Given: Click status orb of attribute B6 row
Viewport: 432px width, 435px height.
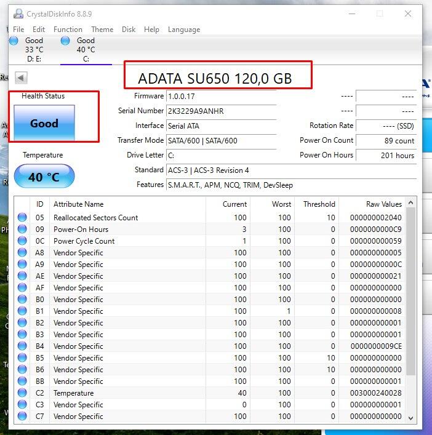Looking at the screenshot, I should (22, 369).
